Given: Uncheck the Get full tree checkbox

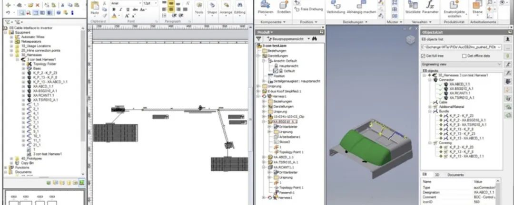Looking at the screenshot, I should click(x=424, y=56).
